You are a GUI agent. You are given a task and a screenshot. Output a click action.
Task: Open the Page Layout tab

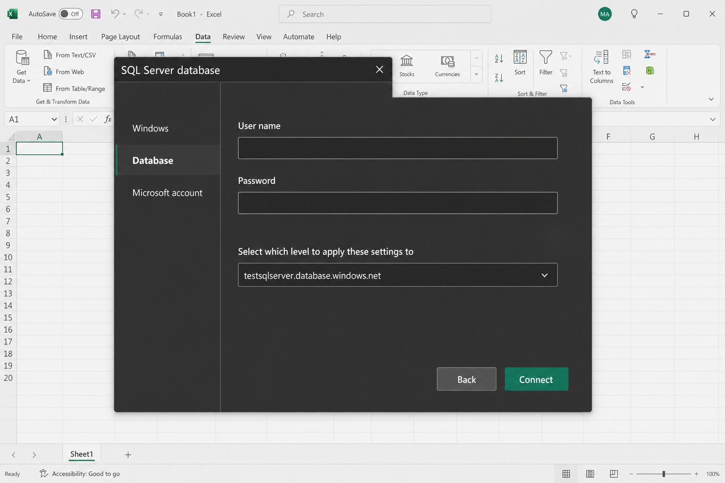click(x=120, y=37)
